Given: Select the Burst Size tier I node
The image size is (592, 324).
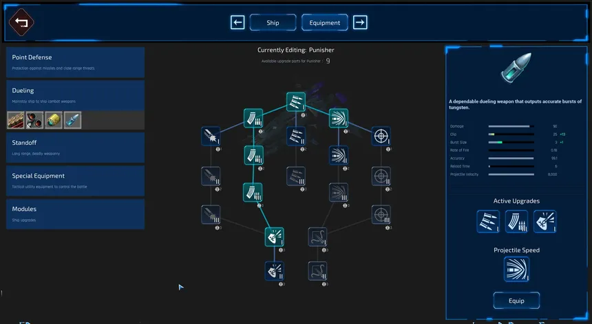Looking at the screenshot, I should click(296, 102).
